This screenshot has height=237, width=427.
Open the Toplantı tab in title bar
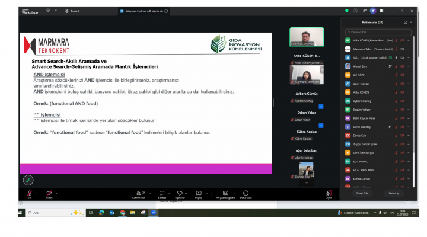pyautogui.click(x=72, y=11)
